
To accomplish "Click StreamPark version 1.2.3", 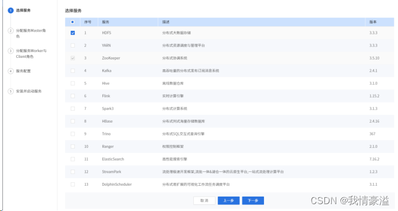I will coord(373,172).
